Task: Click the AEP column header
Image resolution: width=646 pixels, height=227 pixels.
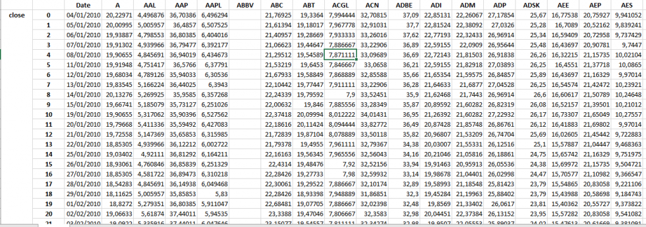Action: [x=595, y=5]
